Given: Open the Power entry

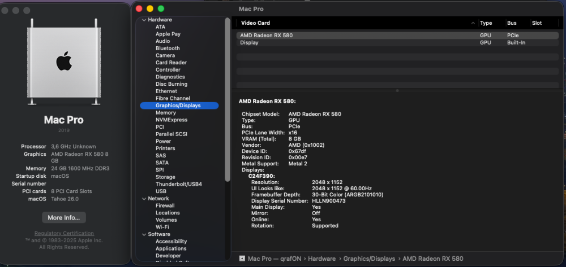Looking at the screenshot, I should 163,142.
